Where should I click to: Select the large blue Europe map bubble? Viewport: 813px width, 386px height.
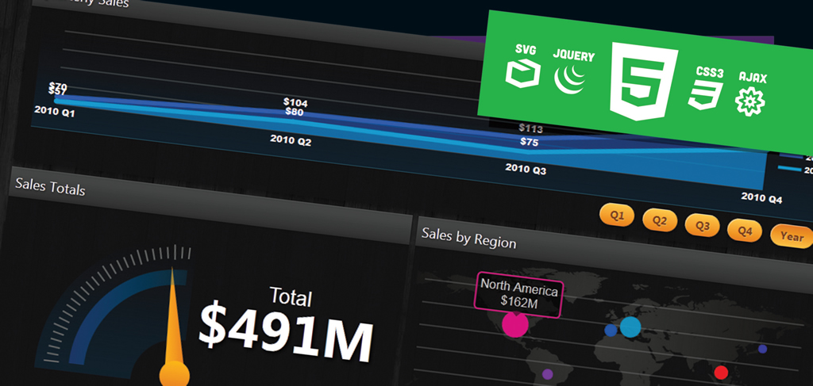pyautogui.click(x=630, y=327)
